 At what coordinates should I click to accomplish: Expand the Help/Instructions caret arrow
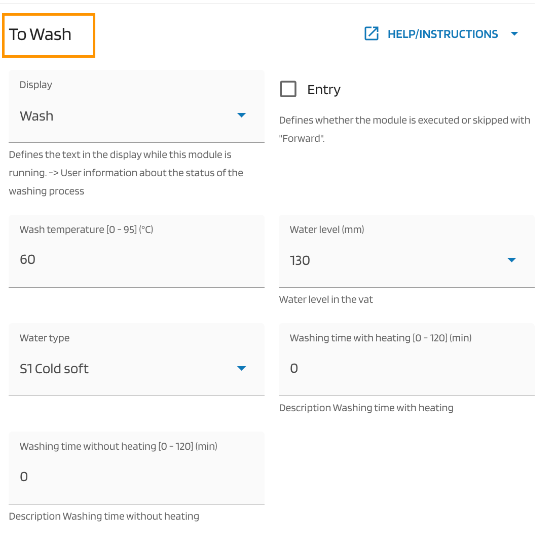coord(514,34)
